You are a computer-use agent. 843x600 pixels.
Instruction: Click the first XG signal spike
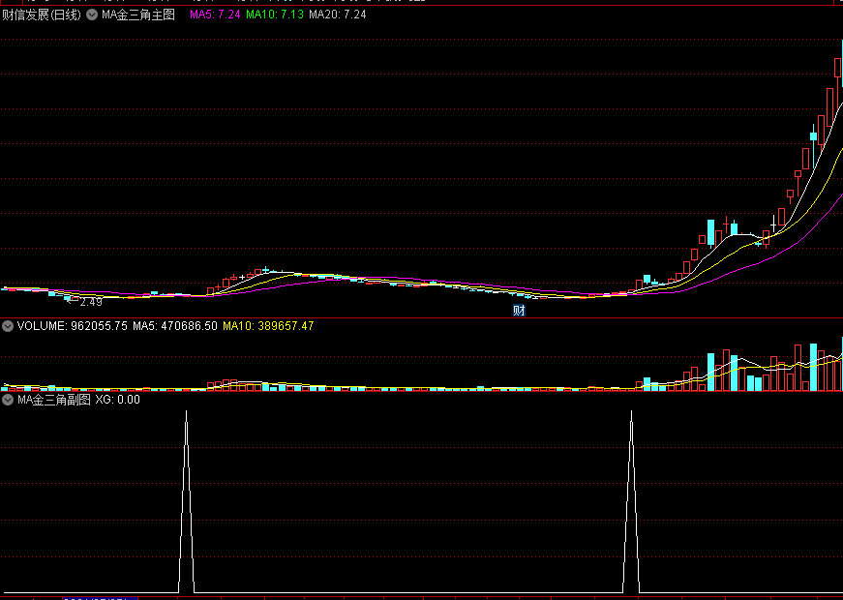click(x=186, y=501)
